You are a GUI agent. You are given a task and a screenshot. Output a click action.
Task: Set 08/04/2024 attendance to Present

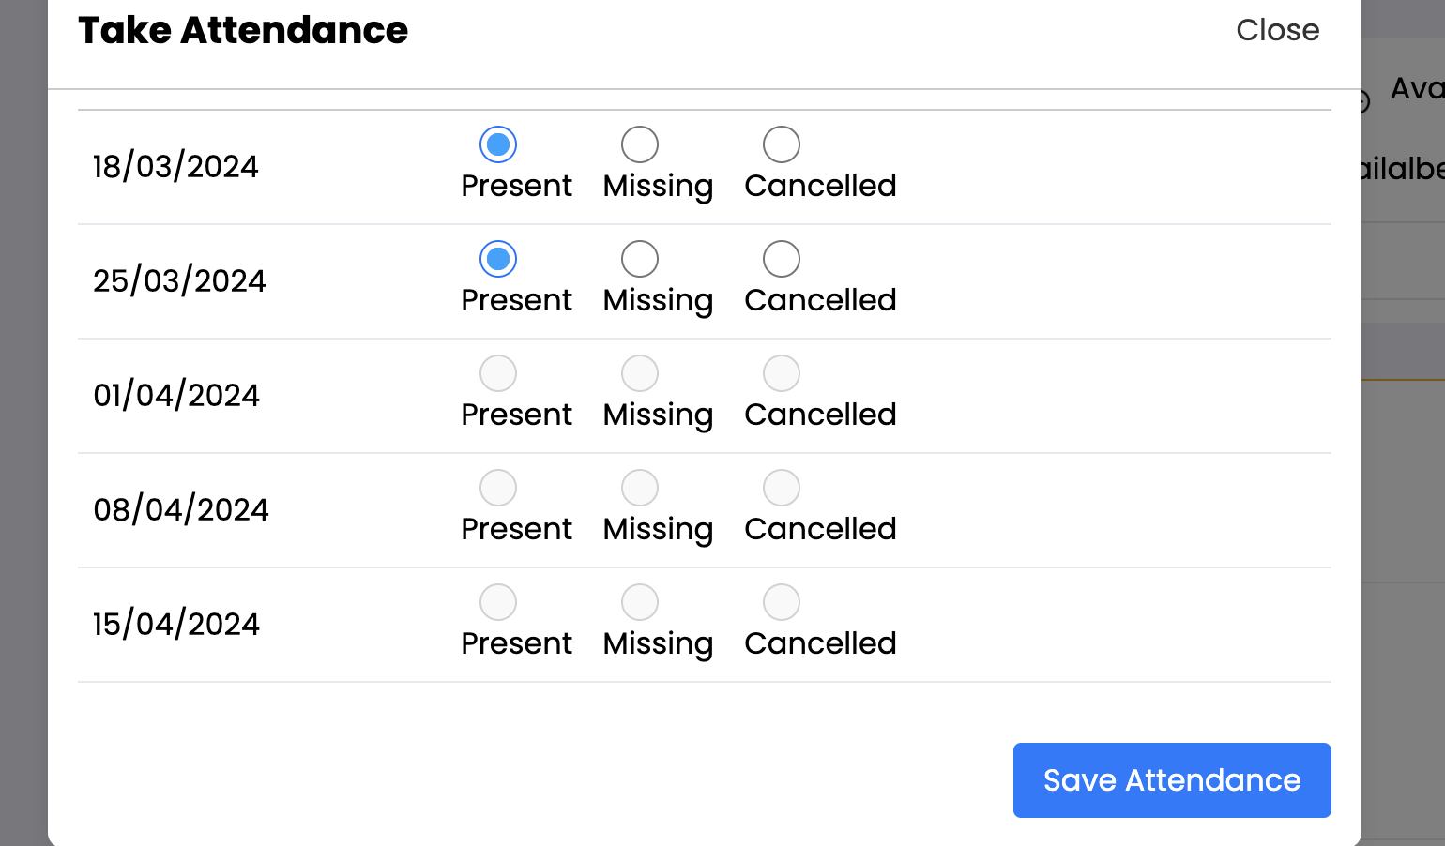coord(498,488)
